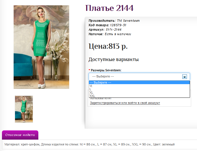Click the 'Цена:813 р.' price text
Viewport: 197px width, 151px height.
(108, 46)
